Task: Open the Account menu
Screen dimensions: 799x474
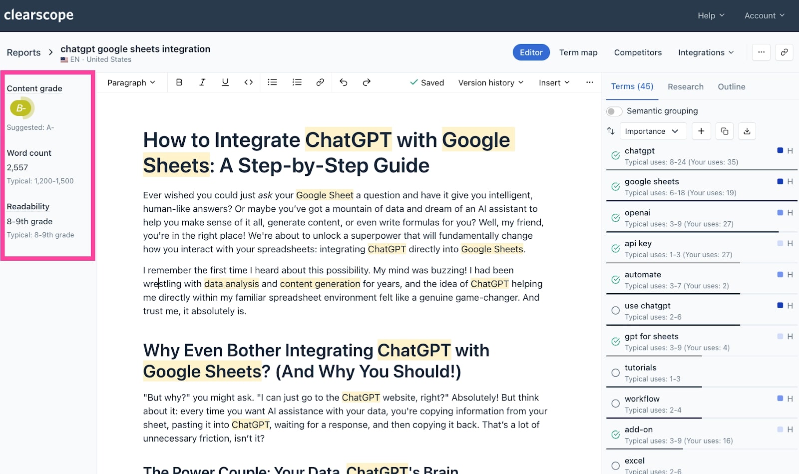Action: pyautogui.click(x=765, y=15)
